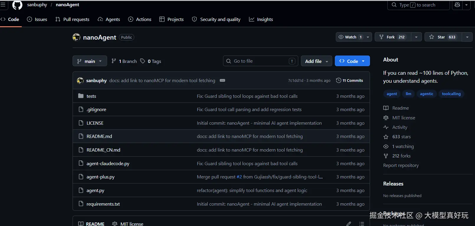Click the file icon beside README.md

coord(81,136)
